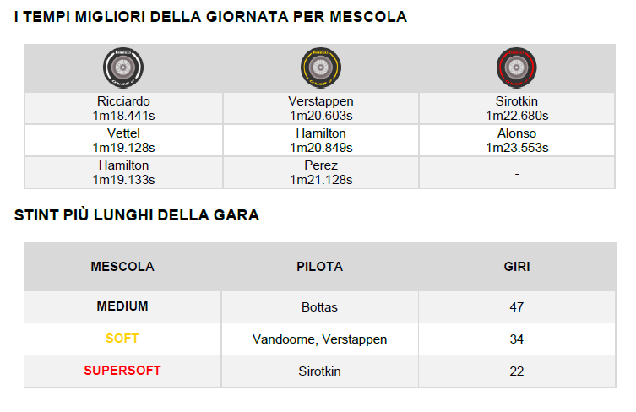Select the PILOTA column header
Viewport: 636px width, 412px height.
tap(319, 267)
